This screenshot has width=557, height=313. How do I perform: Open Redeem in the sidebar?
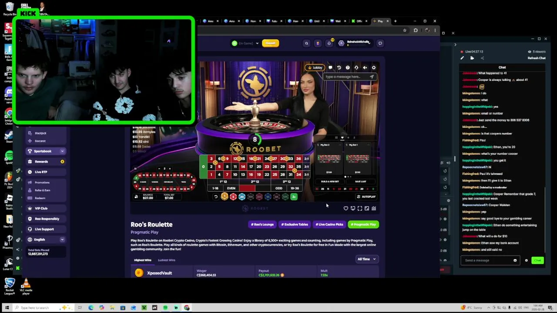(x=40, y=198)
